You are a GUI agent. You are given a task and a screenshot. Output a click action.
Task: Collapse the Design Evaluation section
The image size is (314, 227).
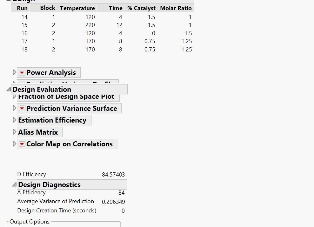9,90
